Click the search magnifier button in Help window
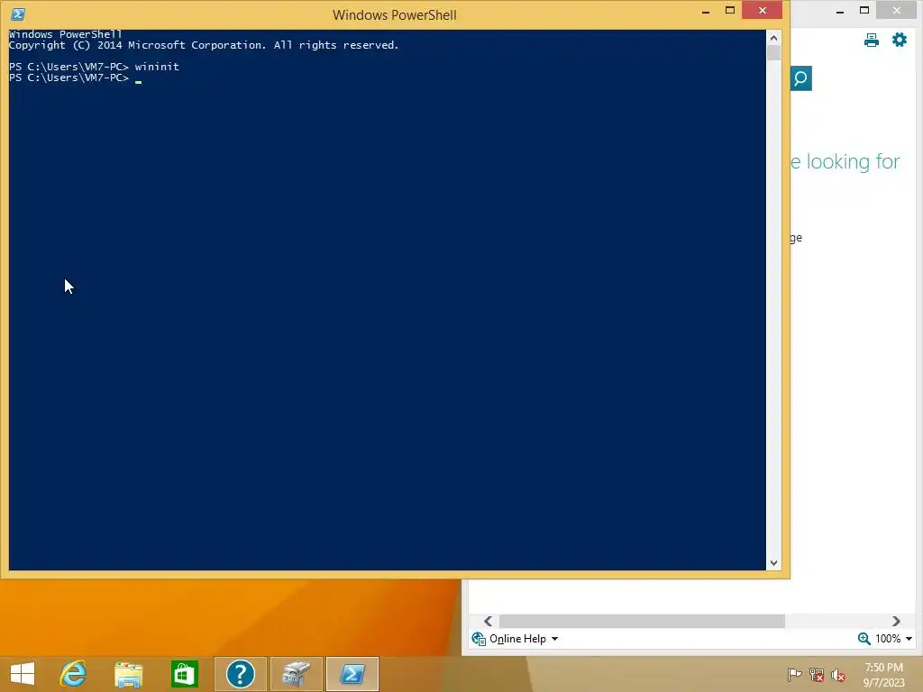 (x=800, y=78)
